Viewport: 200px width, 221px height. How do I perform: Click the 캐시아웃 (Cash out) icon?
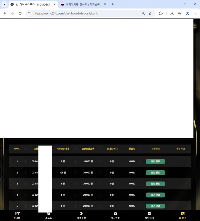coord(115,214)
